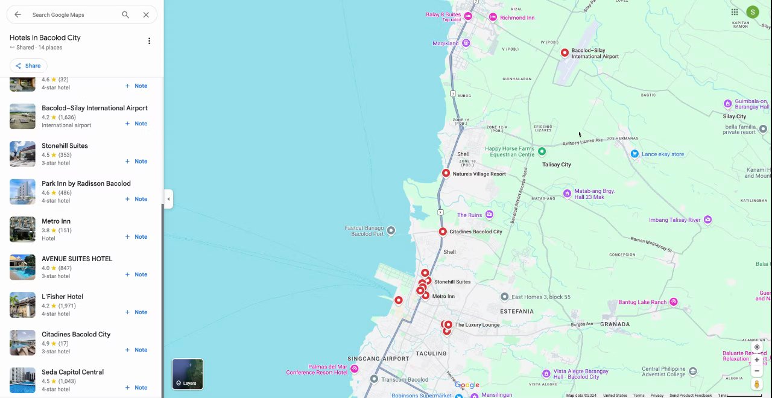Click the magnifier search icon

tap(125, 14)
